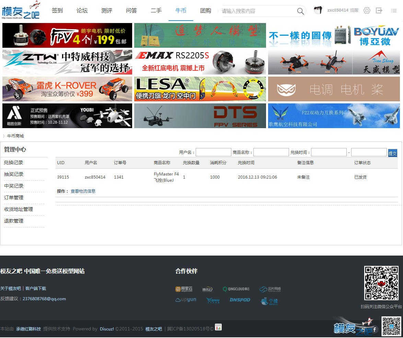
Task: Click the small footer QR code
Action: coord(391,326)
